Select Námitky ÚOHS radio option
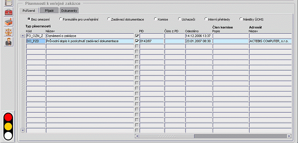Viewport: 298px width, 143px height. pos(251,19)
